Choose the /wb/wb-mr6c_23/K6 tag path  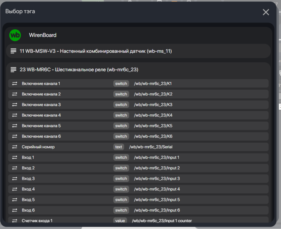[153, 136]
